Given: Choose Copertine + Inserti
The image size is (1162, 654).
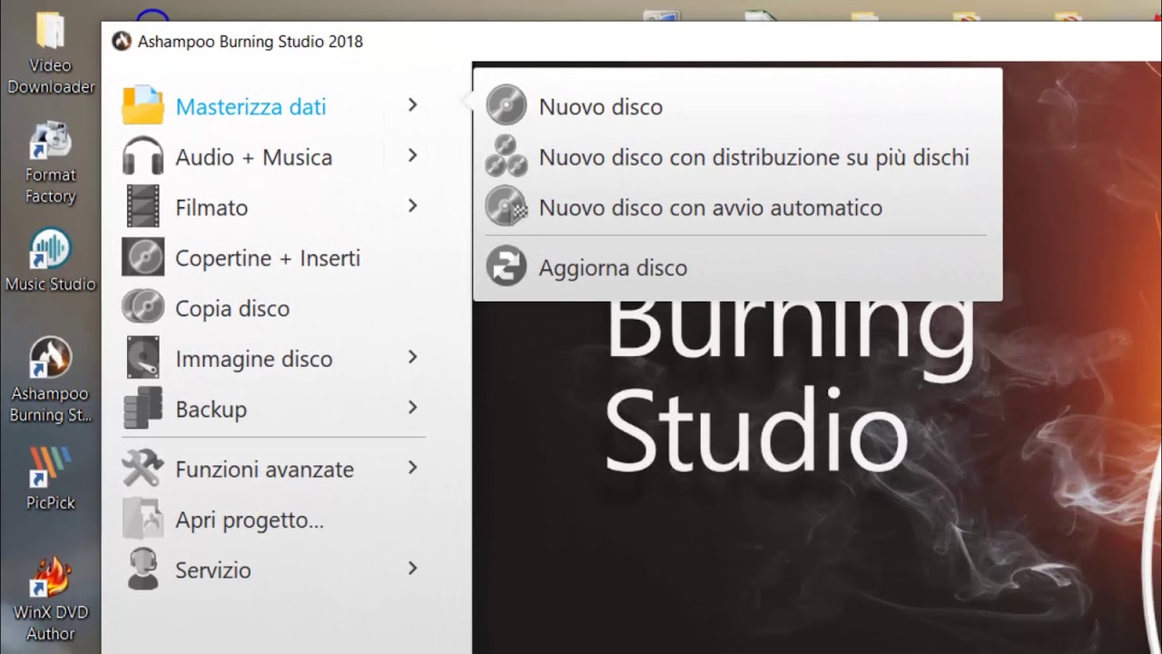Looking at the screenshot, I should (272, 257).
